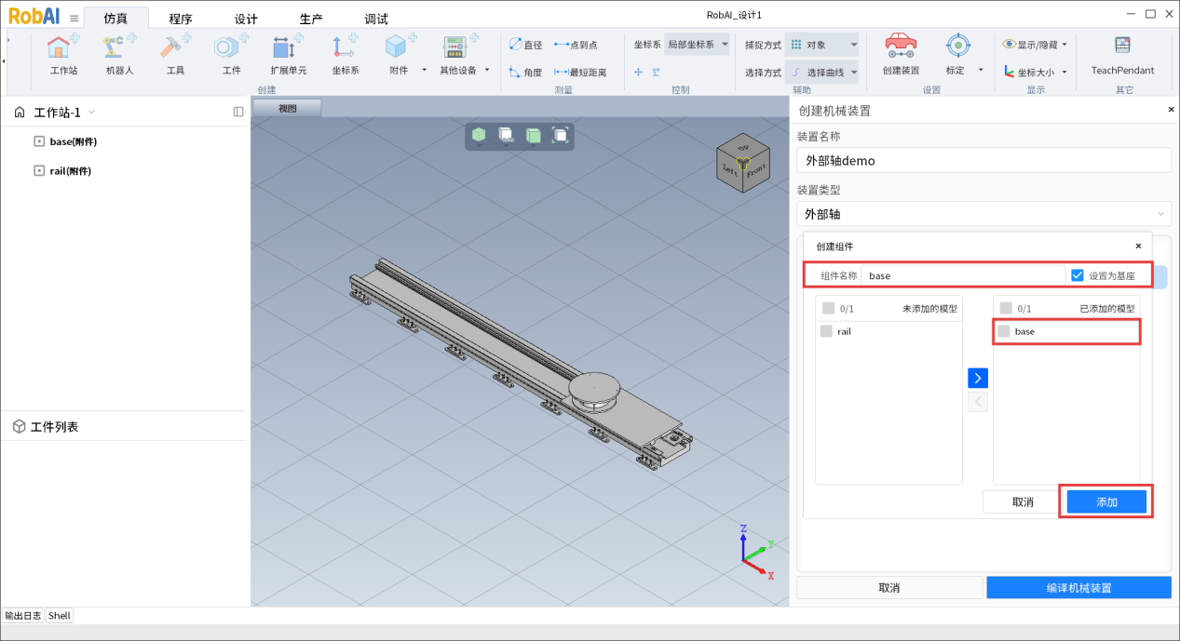The height and width of the screenshot is (641, 1180).
Task: Click the blue 添加 button
Action: (x=1106, y=501)
